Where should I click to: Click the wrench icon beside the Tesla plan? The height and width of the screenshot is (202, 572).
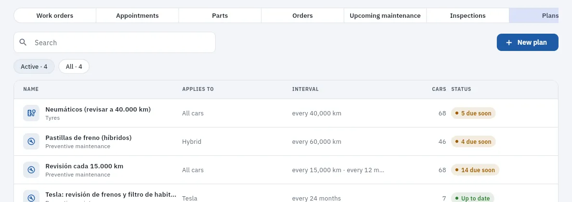(x=31, y=198)
